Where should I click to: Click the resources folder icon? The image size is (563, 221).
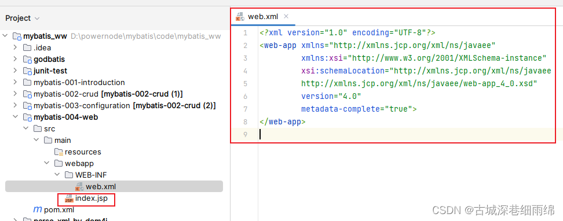pos(59,152)
